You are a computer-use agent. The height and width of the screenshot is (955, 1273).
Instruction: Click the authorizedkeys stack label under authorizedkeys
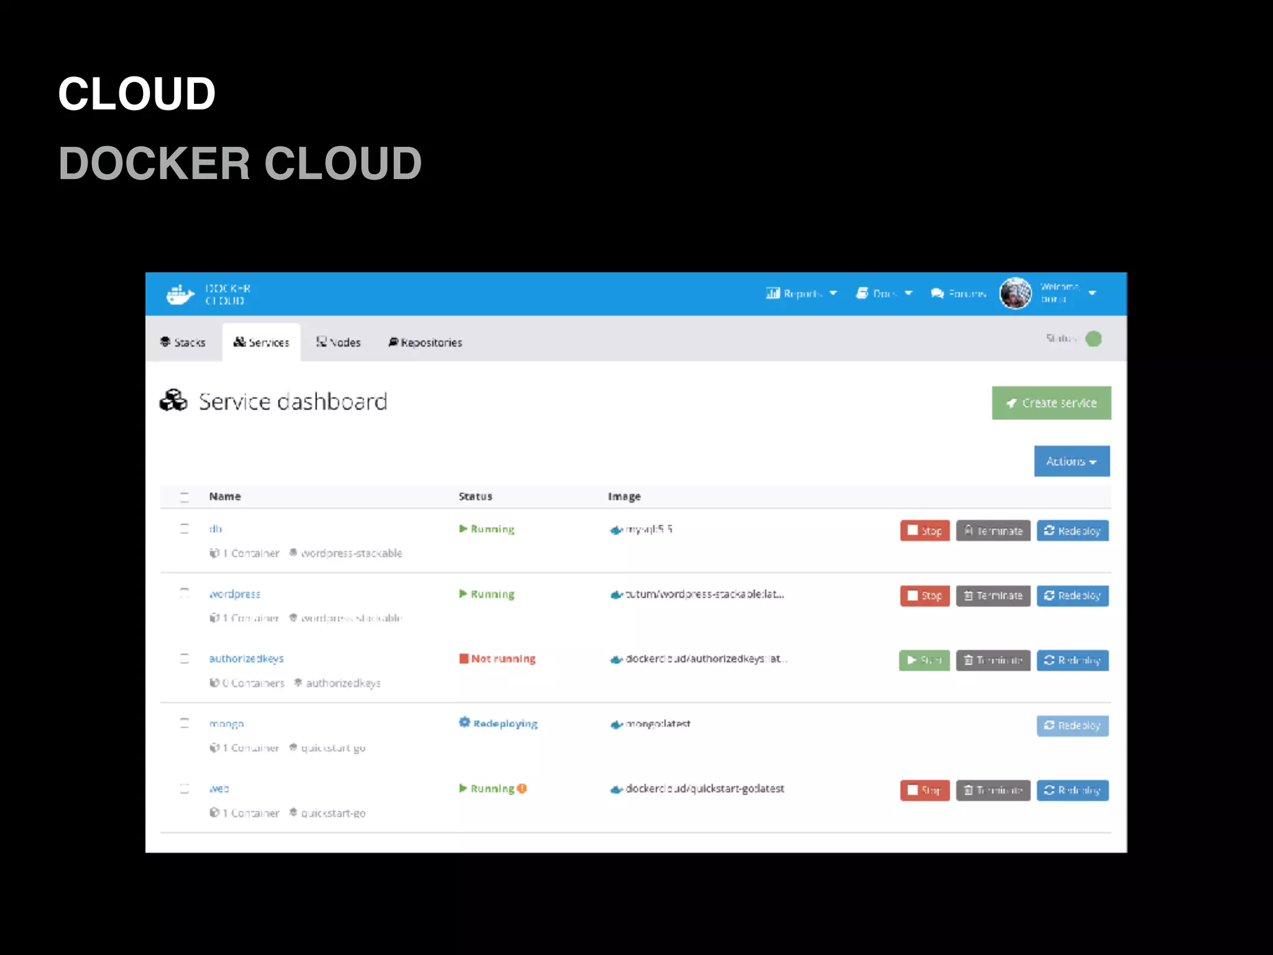(343, 683)
